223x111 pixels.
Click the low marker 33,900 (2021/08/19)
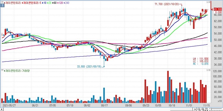tap(89, 67)
